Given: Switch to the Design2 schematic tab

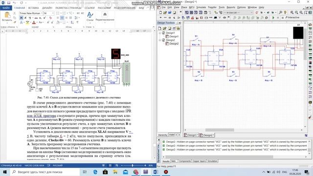Looking at the screenshot, I should point(207,135).
